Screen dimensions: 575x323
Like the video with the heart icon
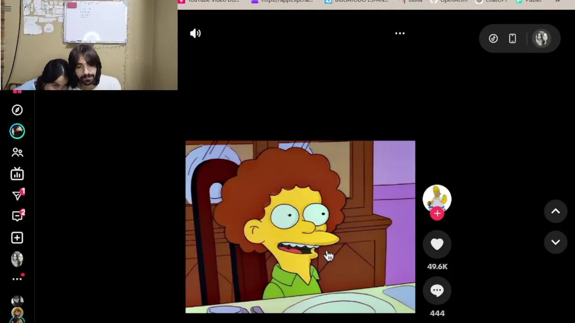437,244
